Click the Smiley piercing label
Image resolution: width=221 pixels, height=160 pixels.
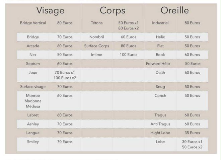click(32, 142)
